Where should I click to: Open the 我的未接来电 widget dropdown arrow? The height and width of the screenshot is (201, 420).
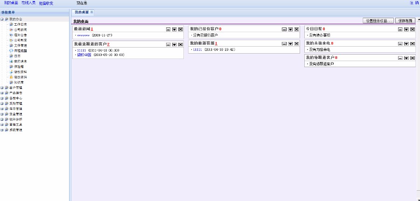point(406,44)
